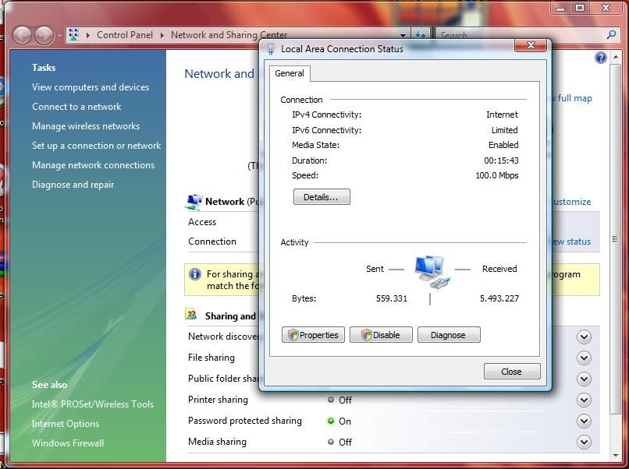This screenshot has width=629, height=469.
Task: Open recent pages dropdown beside nav arrows
Action: [59, 36]
